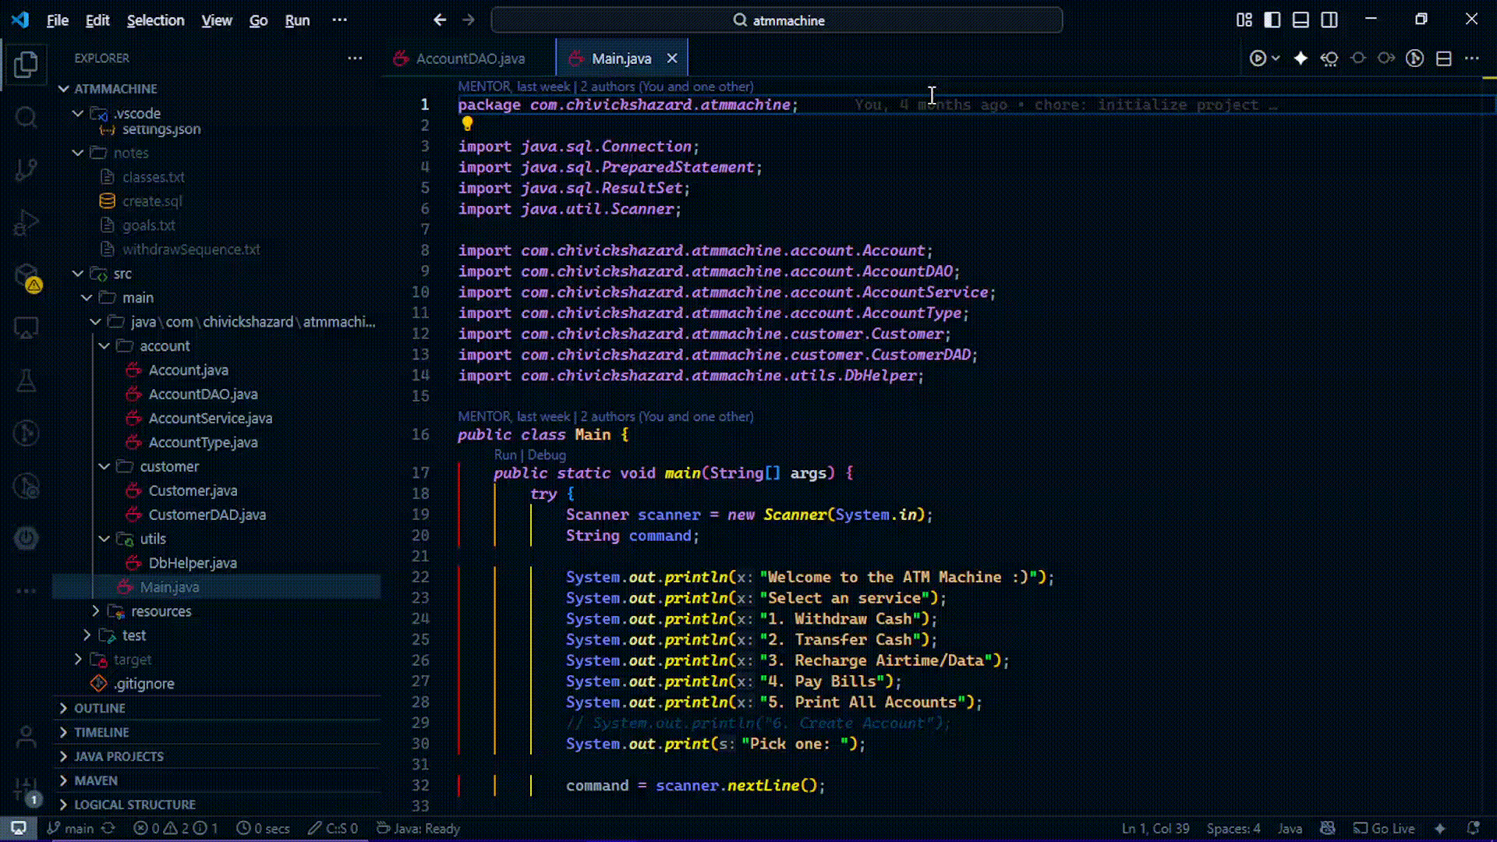Click Java: Ready status item
The image size is (1497, 842).
coord(419,829)
